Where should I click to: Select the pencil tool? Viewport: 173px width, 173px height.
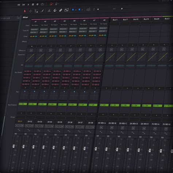[42, 11]
